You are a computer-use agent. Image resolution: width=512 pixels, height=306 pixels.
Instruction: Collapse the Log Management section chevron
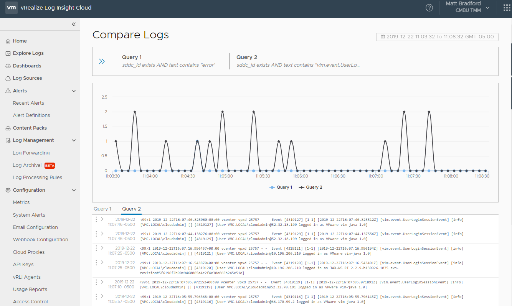coord(74,140)
